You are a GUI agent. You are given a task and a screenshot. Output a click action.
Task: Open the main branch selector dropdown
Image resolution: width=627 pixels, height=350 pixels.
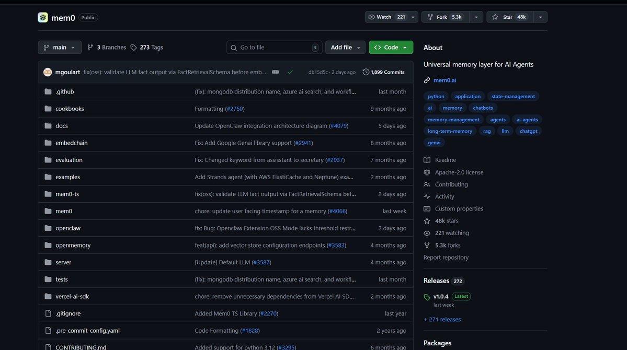(60, 47)
